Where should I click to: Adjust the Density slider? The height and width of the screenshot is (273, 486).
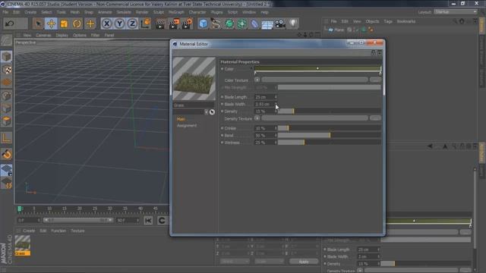[329, 111]
